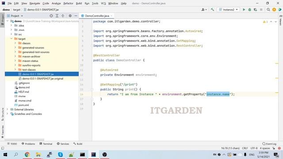Select demo.iml file
This screenshot has height=159, width=283.
click(x=22, y=87)
